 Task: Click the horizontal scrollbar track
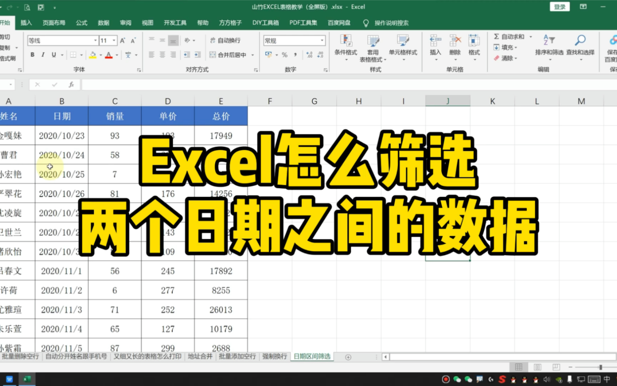point(502,357)
